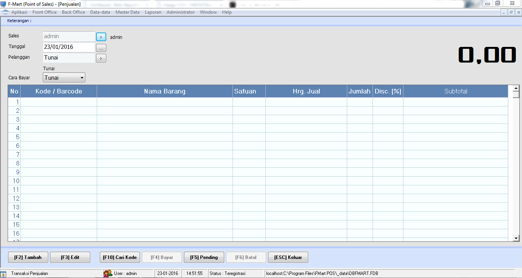Click the Keterangan label
Viewport: 522px width, 278px height.
[20, 21]
